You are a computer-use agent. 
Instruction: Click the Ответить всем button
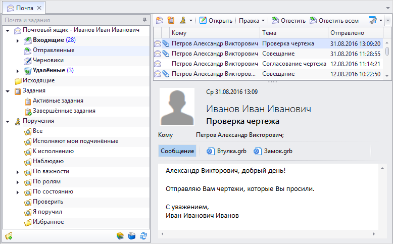pos(334,21)
